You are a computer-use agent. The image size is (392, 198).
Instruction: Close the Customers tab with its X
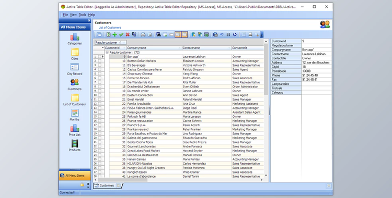(x=118, y=185)
